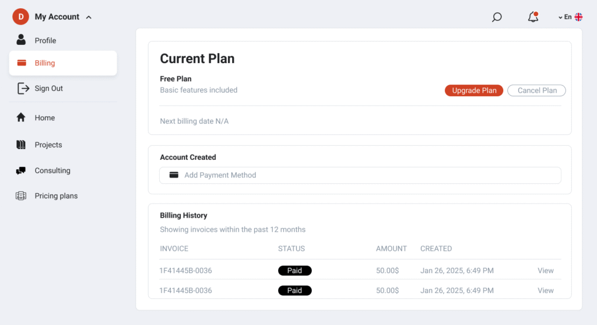
Task: Click the Sign Out arrow icon
Action: [x=23, y=88]
